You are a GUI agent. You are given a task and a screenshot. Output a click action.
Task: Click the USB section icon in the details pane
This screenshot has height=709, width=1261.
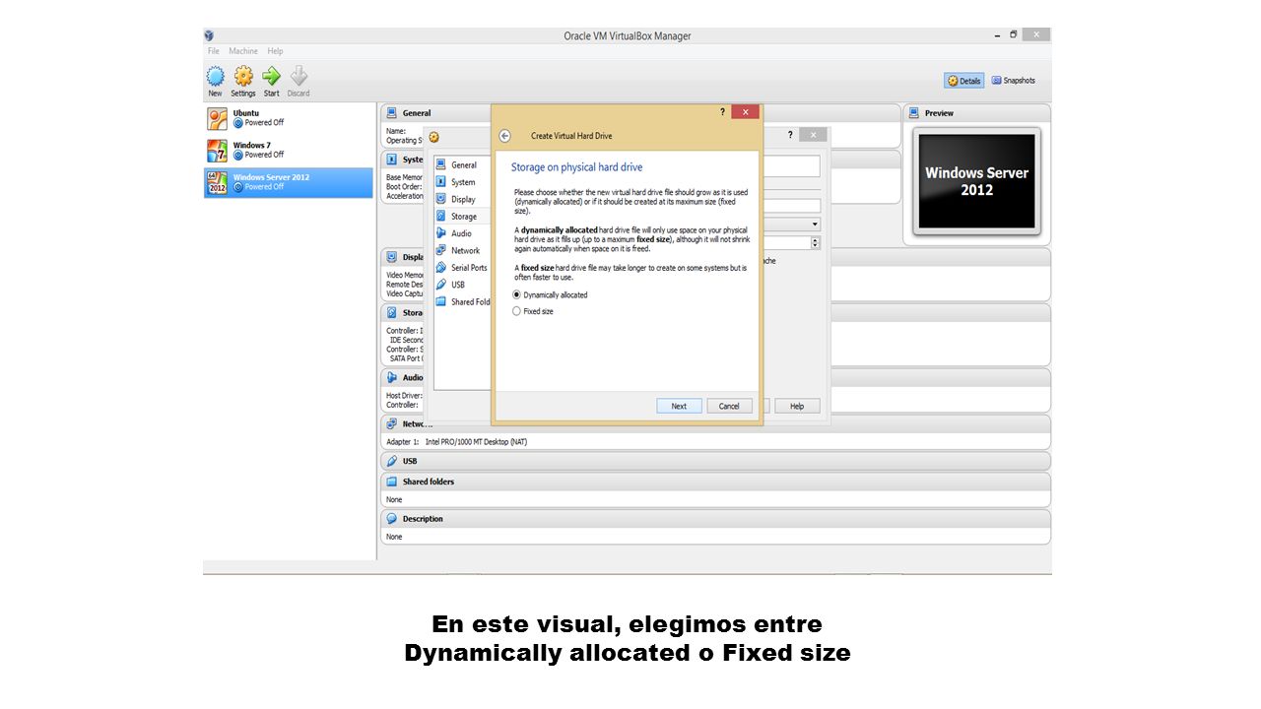point(392,461)
